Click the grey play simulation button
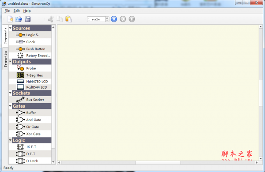Image resolution: width=265 pixels, height=172 pixels. click(132, 19)
